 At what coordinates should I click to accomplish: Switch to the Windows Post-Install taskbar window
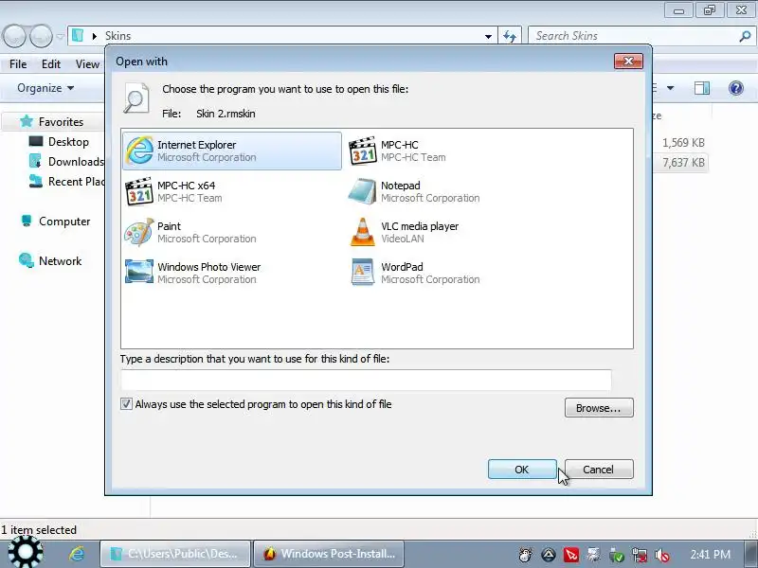[x=329, y=554]
